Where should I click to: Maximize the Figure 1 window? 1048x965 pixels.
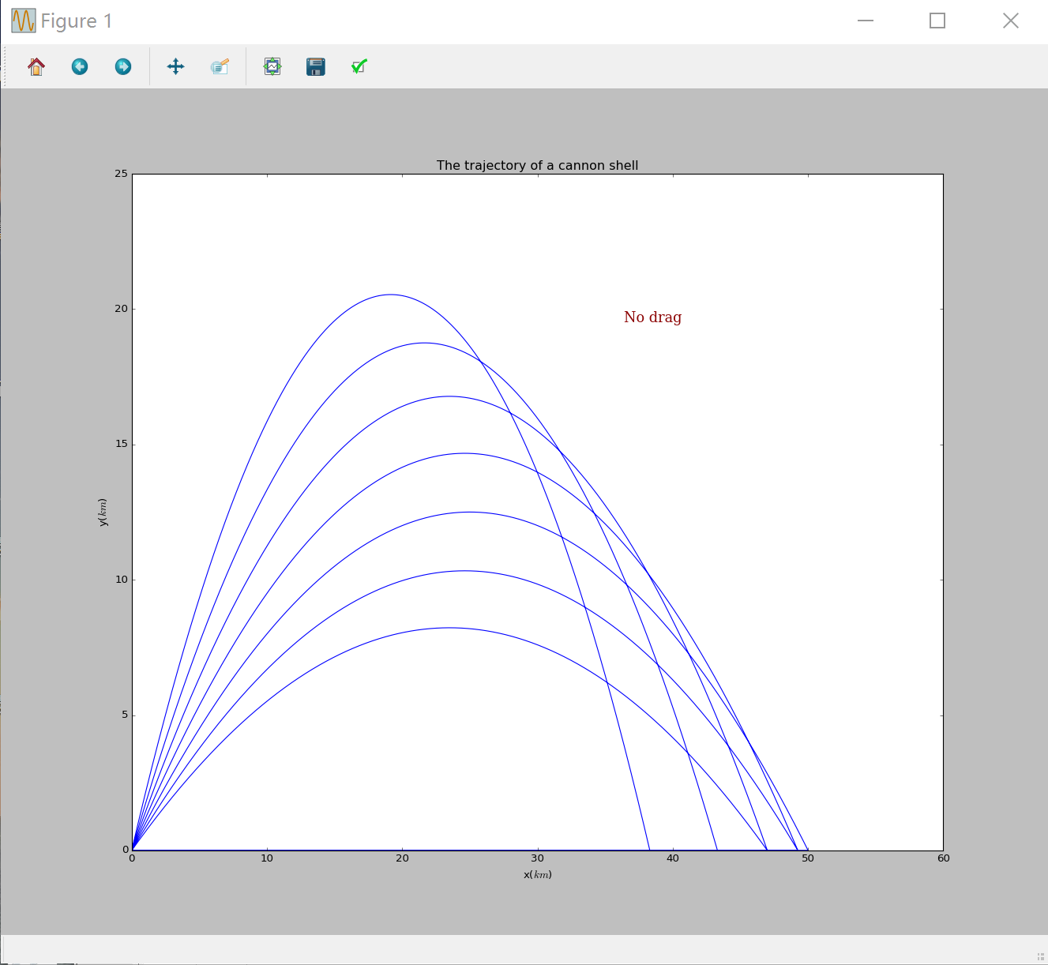tap(937, 21)
